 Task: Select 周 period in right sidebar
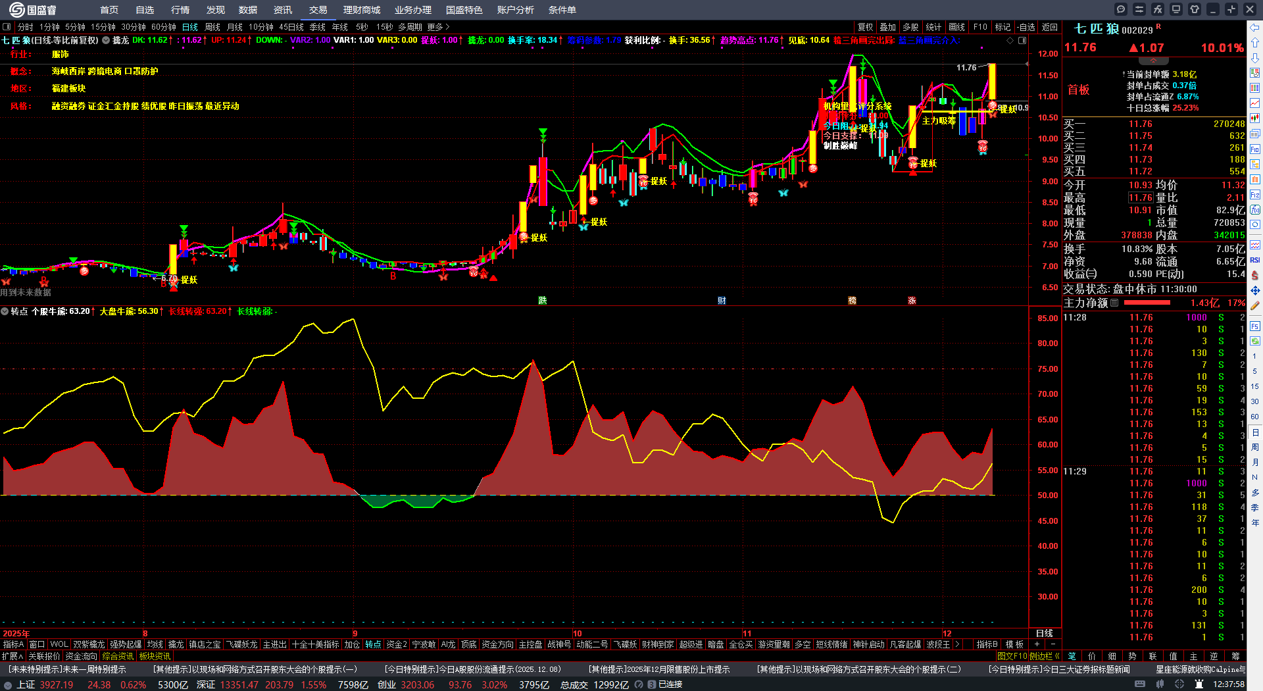click(x=1255, y=448)
